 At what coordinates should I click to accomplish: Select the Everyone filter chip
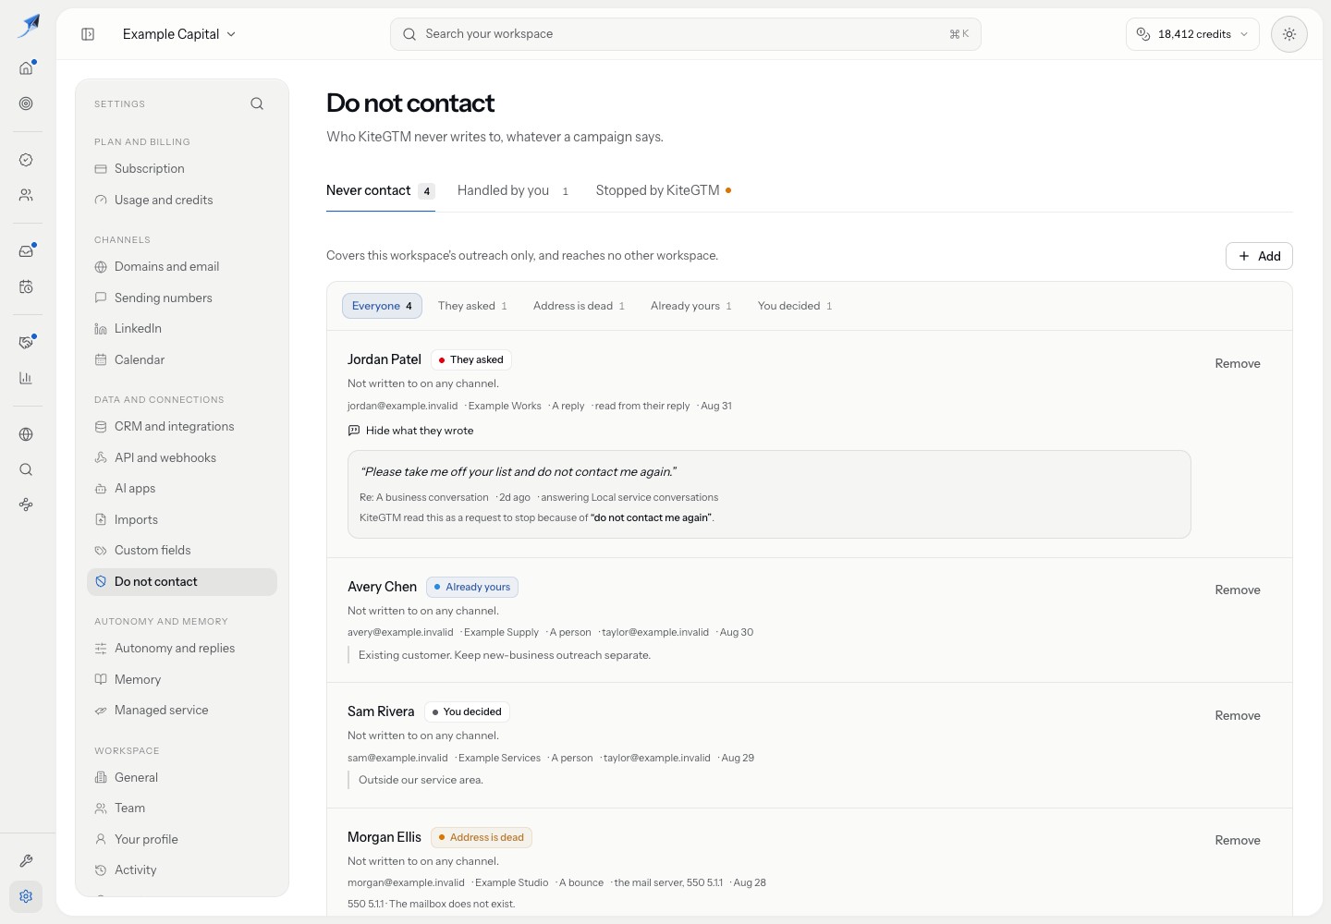(382, 306)
